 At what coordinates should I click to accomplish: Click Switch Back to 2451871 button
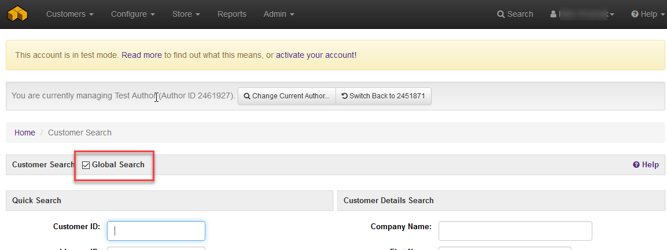(x=384, y=96)
